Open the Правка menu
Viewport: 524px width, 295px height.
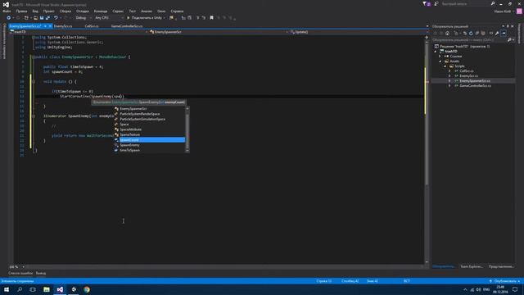(21, 11)
